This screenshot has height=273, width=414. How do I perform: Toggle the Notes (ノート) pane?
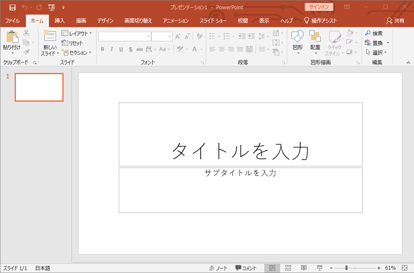coord(218,268)
